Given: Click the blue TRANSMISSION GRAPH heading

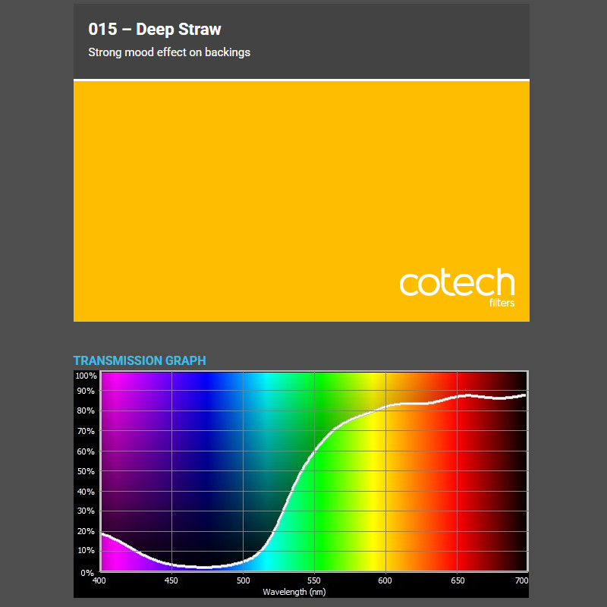Looking at the screenshot, I should 140,360.
